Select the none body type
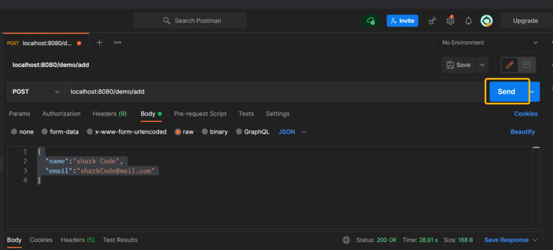 pyautogui.click(x=22, y=131)
